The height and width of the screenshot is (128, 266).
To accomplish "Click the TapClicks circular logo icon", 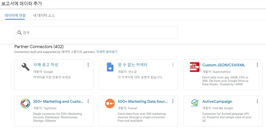I will (25, 103).
